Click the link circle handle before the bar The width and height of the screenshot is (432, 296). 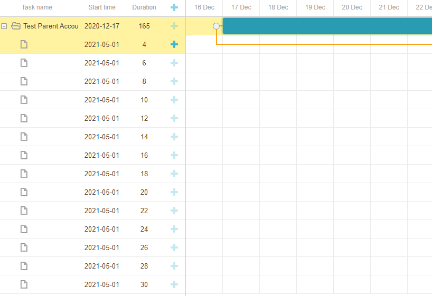217,26
